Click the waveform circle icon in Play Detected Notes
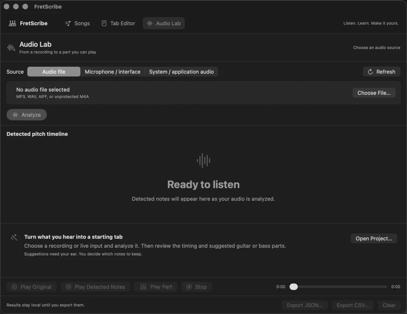This screenshot has width=407, height=314. tap(68, 287)
